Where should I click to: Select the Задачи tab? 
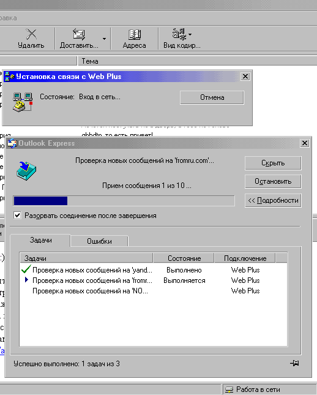tap(40, 240)
